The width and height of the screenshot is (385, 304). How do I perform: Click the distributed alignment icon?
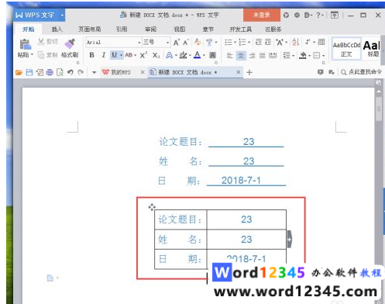coord(273,55)
